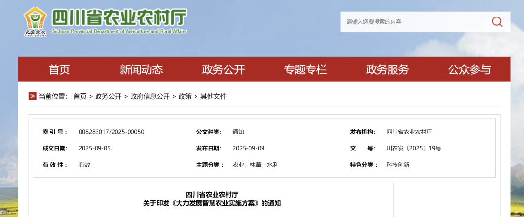524x217 pixels.
Task: Select the document number 川农发〔2025〕19号
Action: [413, 149]
